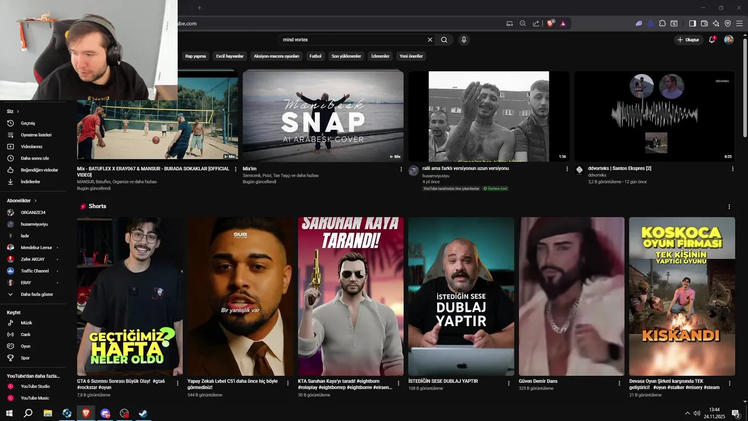Open options for ralli ama farklı video
The image size is (748, 421).
point(567,169)
